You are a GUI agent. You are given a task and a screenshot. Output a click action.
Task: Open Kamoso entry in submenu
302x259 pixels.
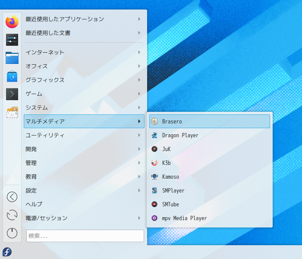coord(210,177)
